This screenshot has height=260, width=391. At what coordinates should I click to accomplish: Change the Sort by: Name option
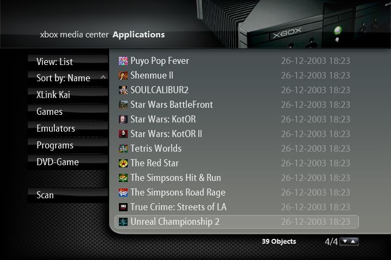pos(62,79)
